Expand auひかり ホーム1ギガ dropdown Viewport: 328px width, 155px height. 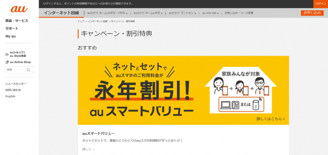pos(148,13)
